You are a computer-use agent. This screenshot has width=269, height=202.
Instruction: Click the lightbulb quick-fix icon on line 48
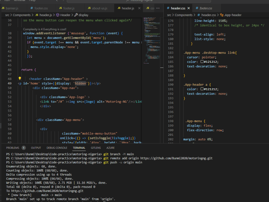(20, 78)
